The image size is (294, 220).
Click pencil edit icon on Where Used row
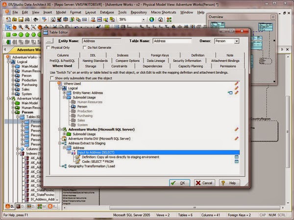tap(237, 84)
